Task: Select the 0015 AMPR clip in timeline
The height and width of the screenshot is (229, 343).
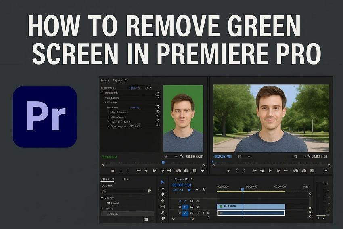Action: click(251, 206)
